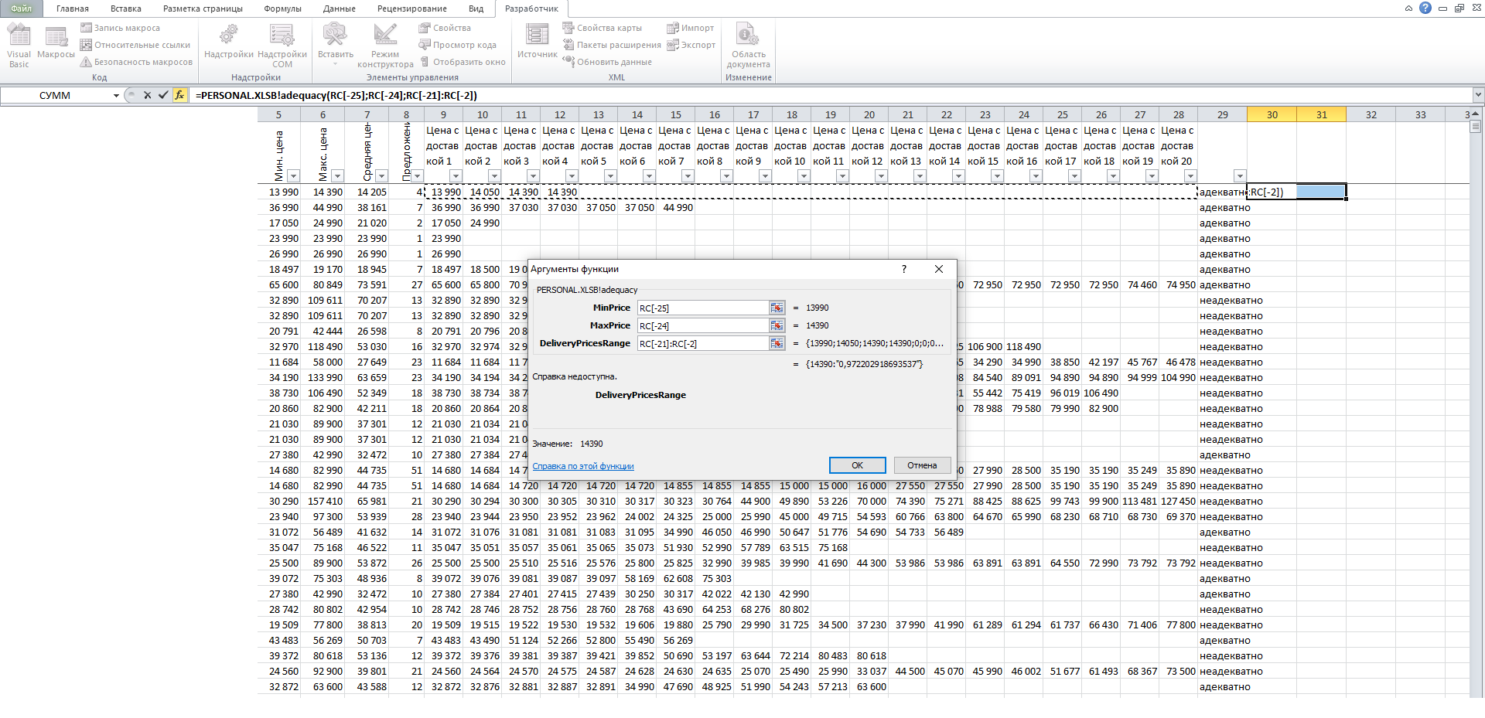Click XML Импорт
The width and height of the screenshot is (1485, 718).
691,28
